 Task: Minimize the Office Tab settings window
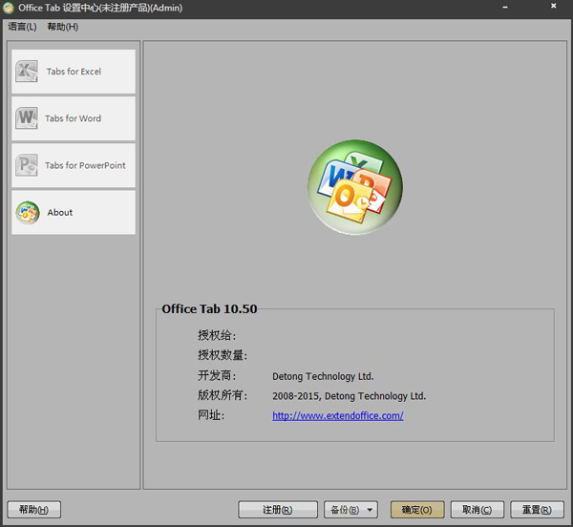pyautogui.click(x=505, y=8)
